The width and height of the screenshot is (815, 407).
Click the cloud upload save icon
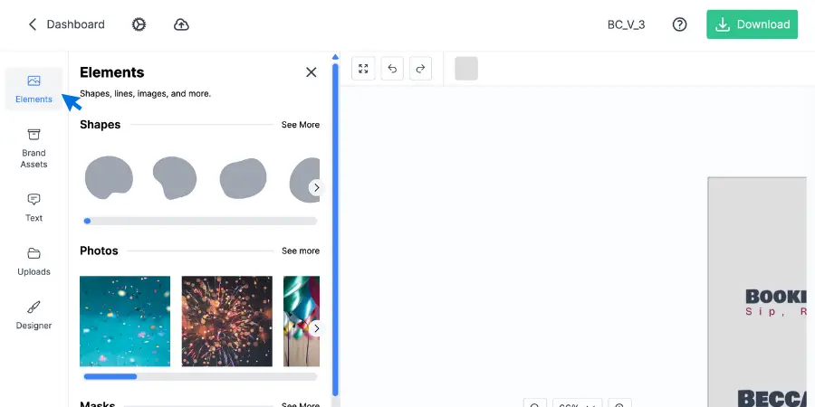(x=181, y=24)
